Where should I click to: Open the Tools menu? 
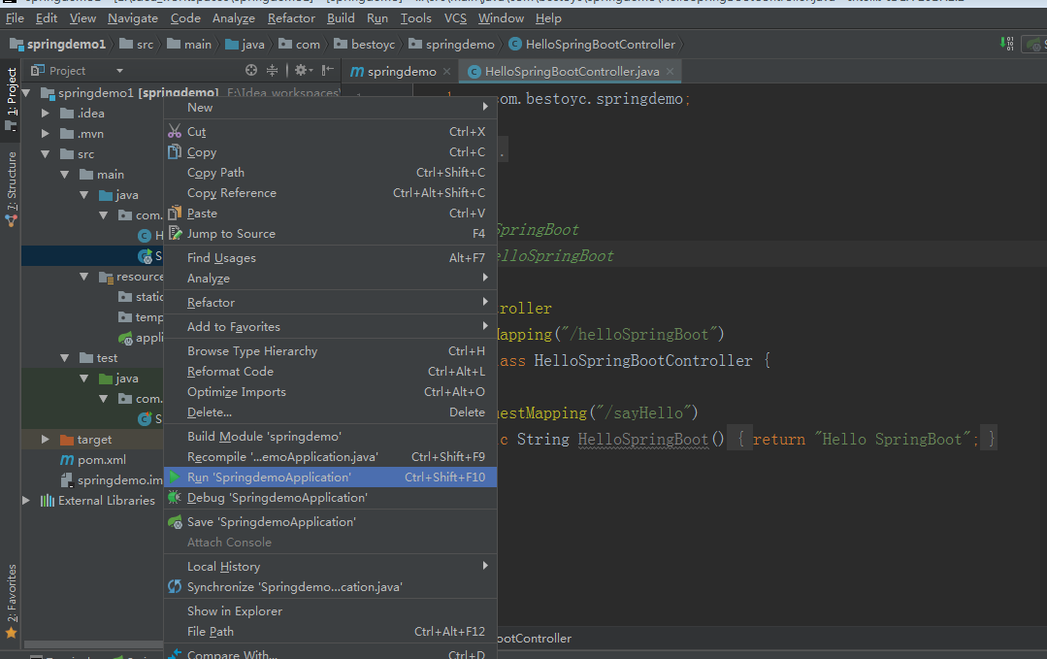pos(416,18)
